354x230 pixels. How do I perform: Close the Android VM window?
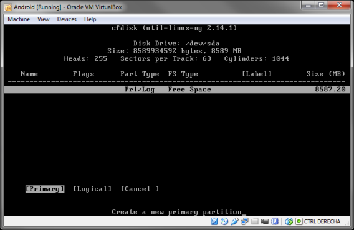tap(339, 5)
